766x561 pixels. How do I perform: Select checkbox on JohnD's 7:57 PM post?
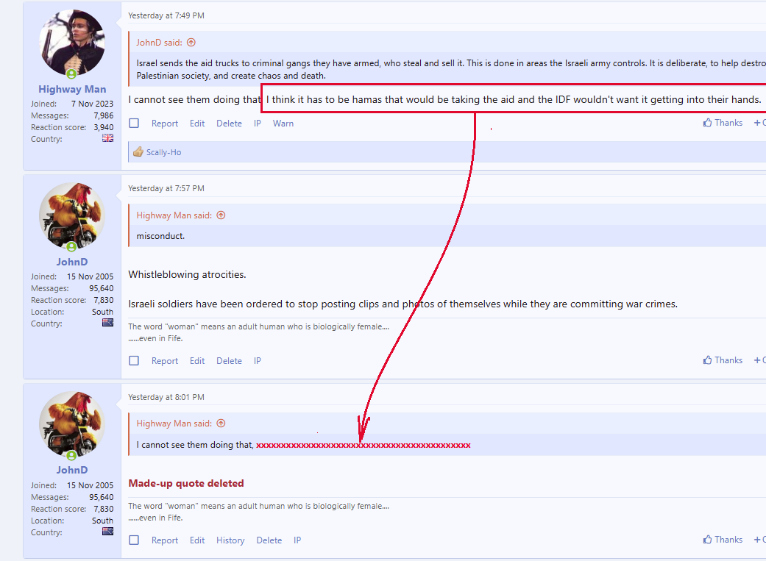coord(134,361)
